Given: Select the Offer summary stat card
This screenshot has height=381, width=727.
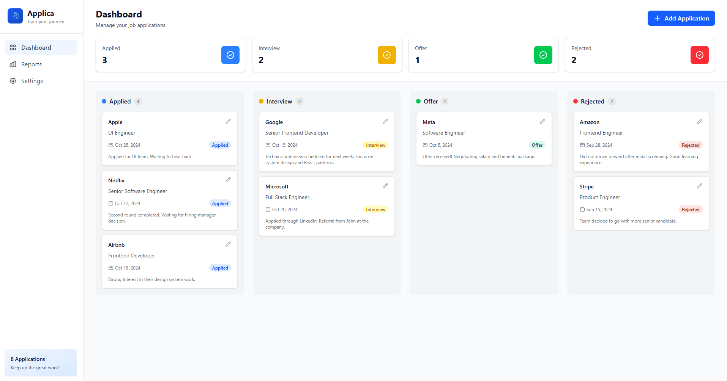Looking at the screenshot, I should tap(483, 55).
